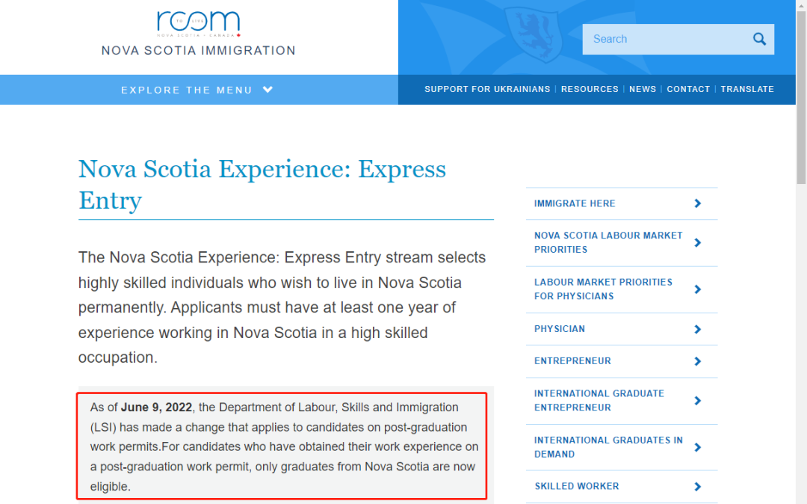
Task: Open International Graduate Entrepreneur link
Action: click(599, 401)
